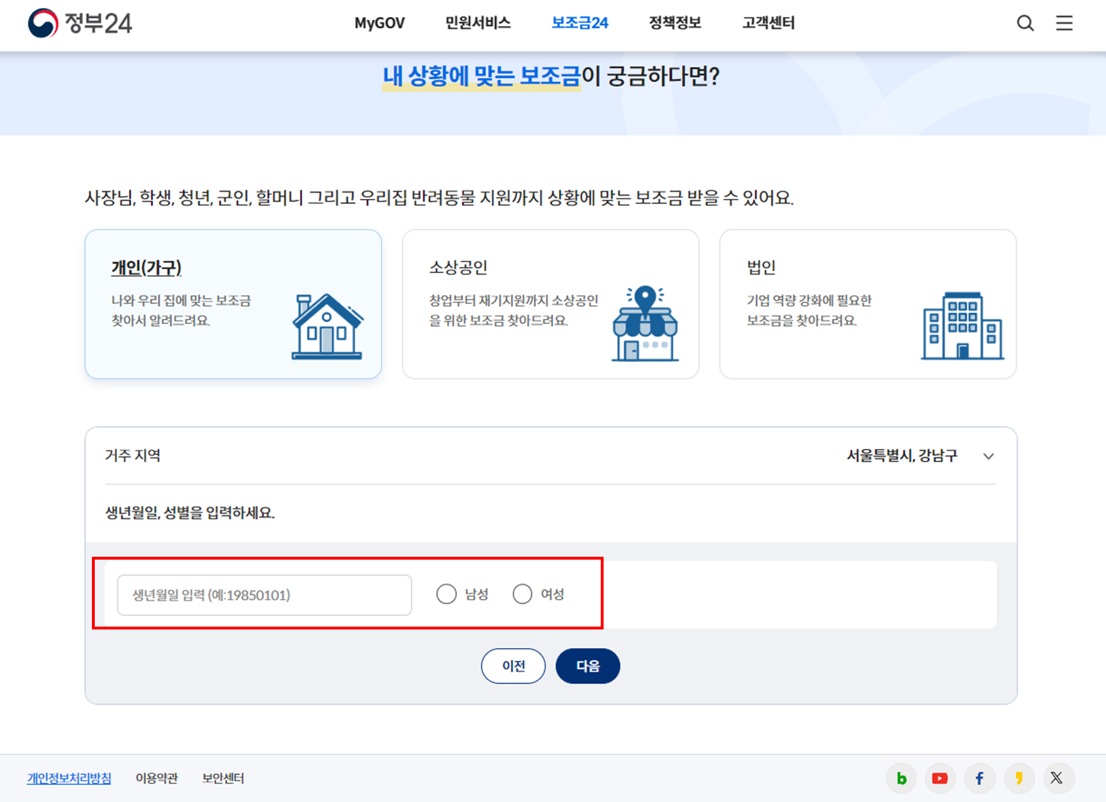Click the Facebook icon in footer
This screenshot has width=1106, height=802.
(980, 778)
